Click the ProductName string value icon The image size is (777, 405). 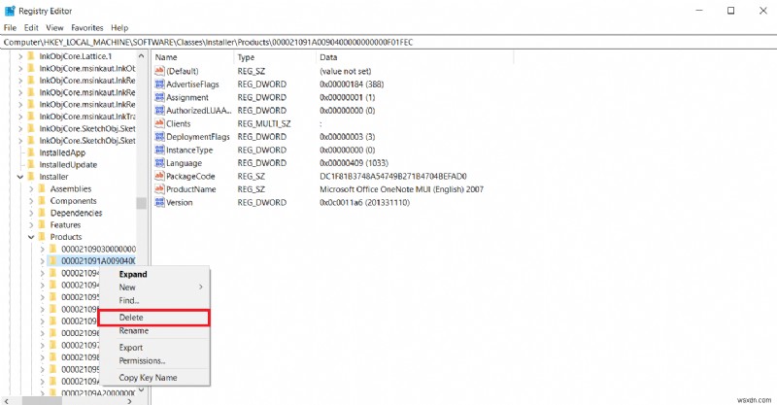(x=159, y=188)
